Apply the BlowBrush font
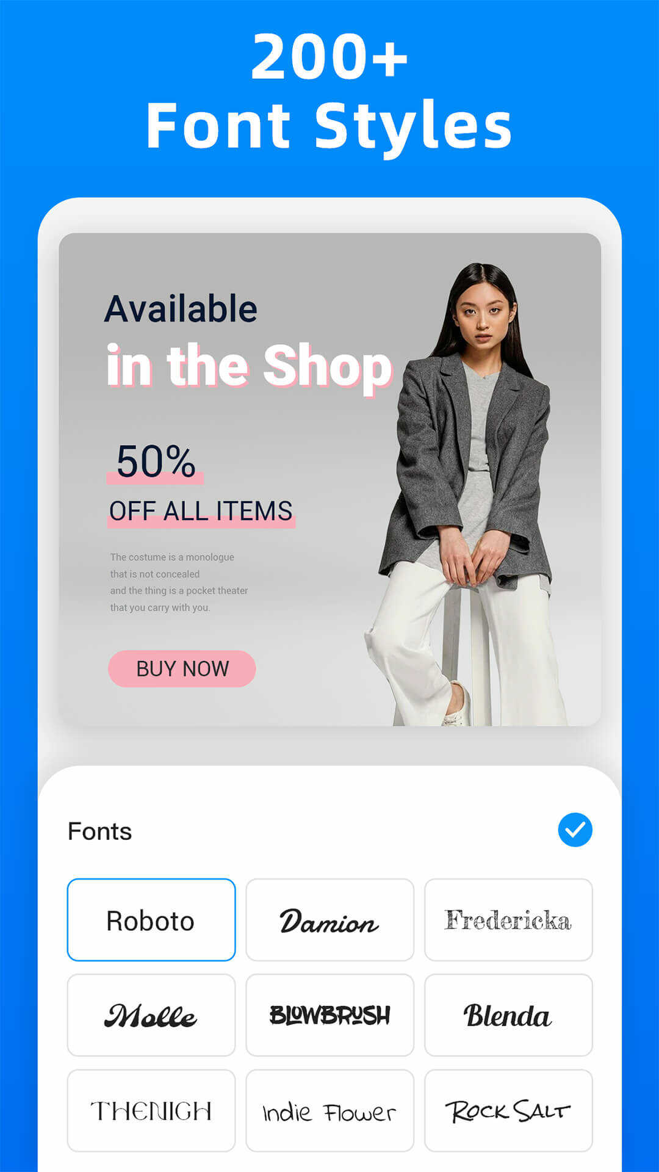Viewport: 659px width, 1172px height. tap(329, 1015)
